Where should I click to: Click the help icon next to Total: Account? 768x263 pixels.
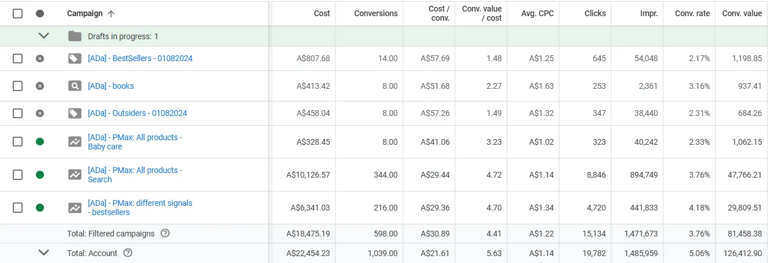tap(128, 253)
